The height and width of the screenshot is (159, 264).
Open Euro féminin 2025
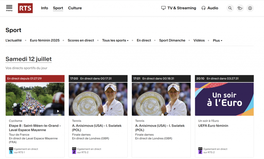click(x=45, y=40)
